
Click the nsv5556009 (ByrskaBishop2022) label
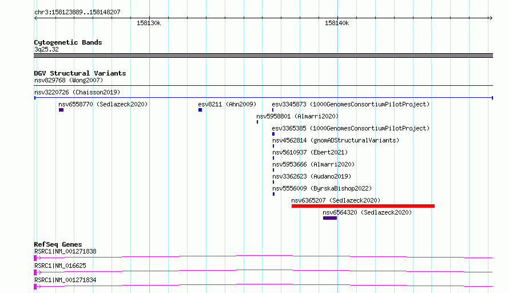322,188
